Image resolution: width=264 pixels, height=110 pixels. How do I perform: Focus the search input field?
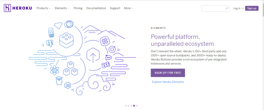[x=213, y=8]
